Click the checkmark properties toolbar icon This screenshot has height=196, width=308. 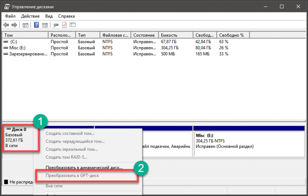[x=64, y=25]
